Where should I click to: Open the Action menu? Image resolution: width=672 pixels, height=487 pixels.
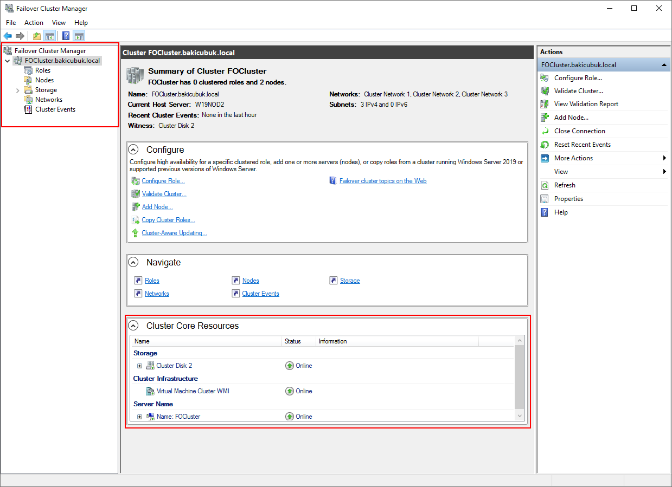pyautogui.click(x=34, y=23)
